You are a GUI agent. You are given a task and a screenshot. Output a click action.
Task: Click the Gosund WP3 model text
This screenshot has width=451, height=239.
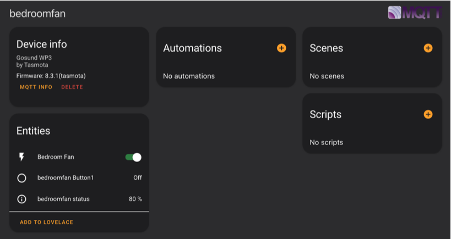34,58
